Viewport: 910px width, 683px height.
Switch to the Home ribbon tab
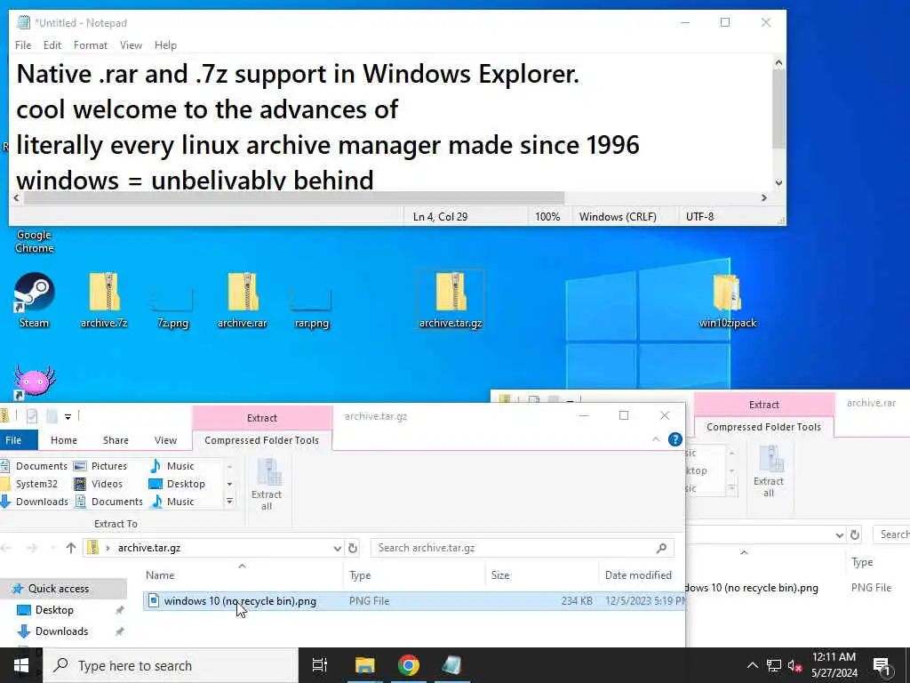(x=64, y=440)
